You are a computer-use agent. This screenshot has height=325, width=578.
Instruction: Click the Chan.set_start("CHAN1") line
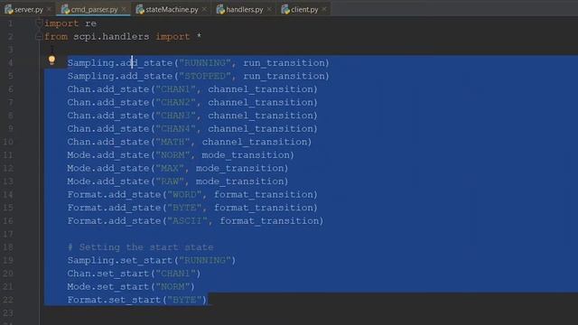(x=134, y=274)
